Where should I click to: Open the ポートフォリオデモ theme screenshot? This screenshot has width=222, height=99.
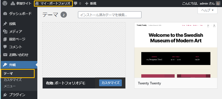(x=84, y=50)
